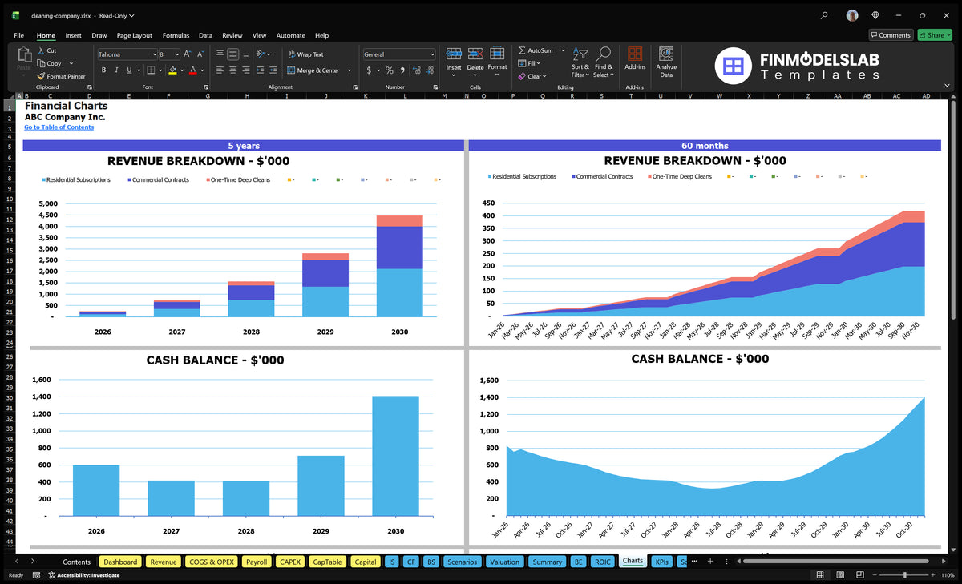Open the font size dropdown
This screenshot has width=962, height=584.
(x=177, y=54)
